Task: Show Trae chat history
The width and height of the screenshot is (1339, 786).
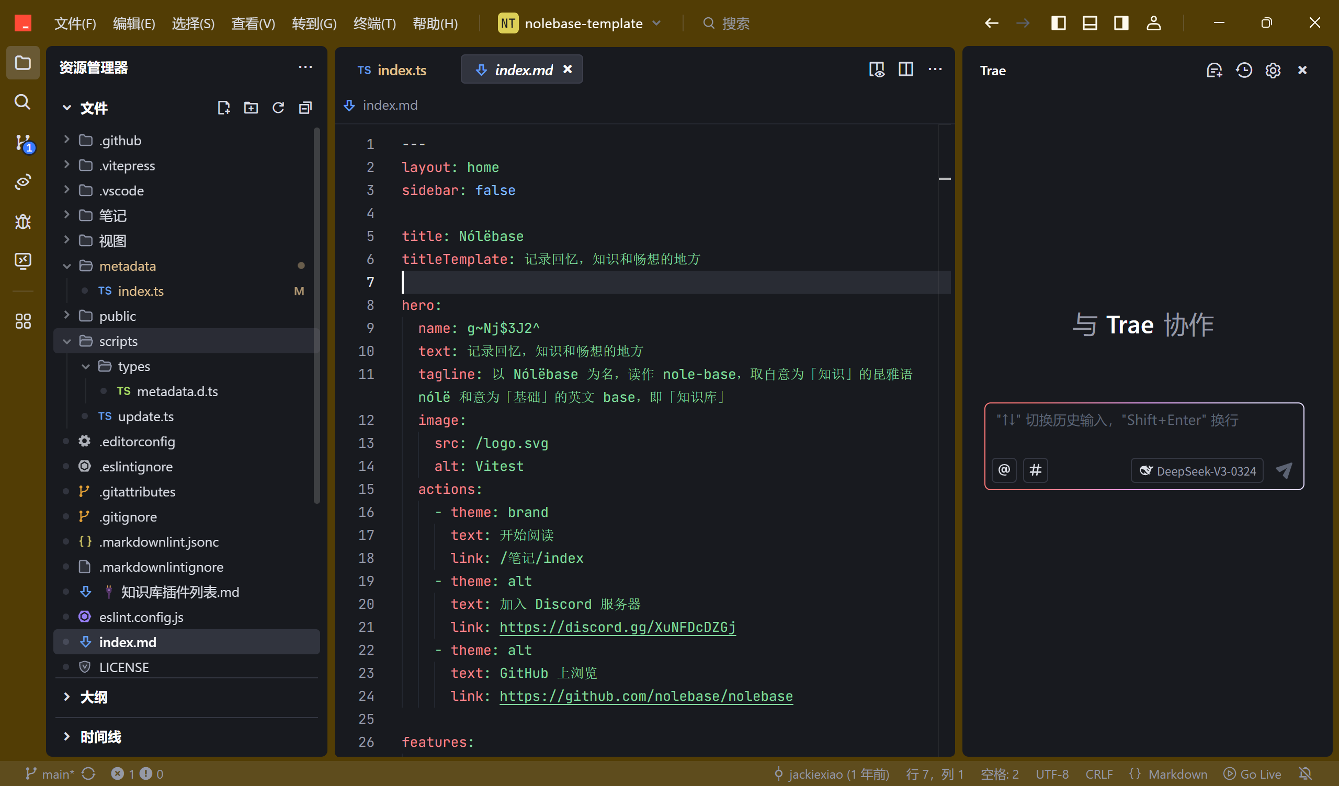Action: [x=1244, y=70]
